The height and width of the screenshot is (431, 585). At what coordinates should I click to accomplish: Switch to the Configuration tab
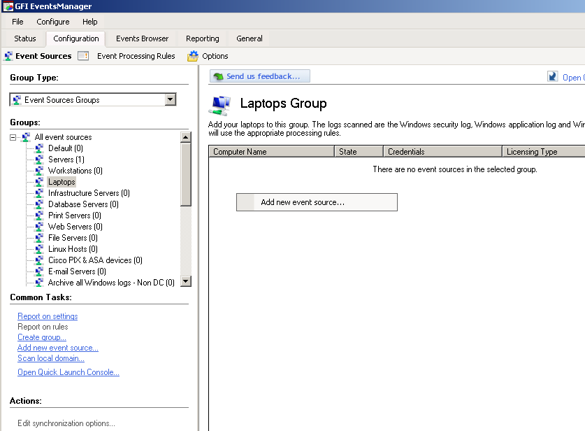[76, 38]
